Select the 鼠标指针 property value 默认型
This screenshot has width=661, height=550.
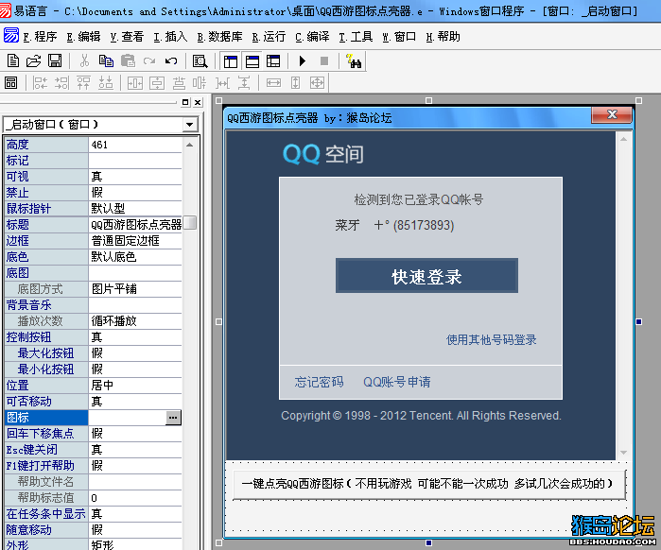tap(135, 209)
